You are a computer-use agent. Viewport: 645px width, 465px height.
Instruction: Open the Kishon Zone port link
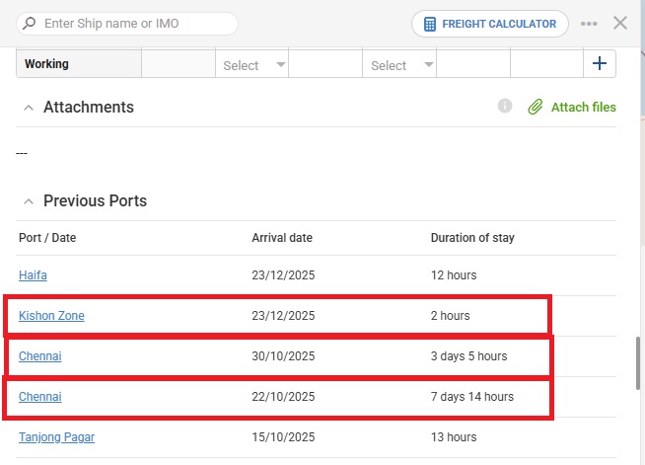[51, 316]
